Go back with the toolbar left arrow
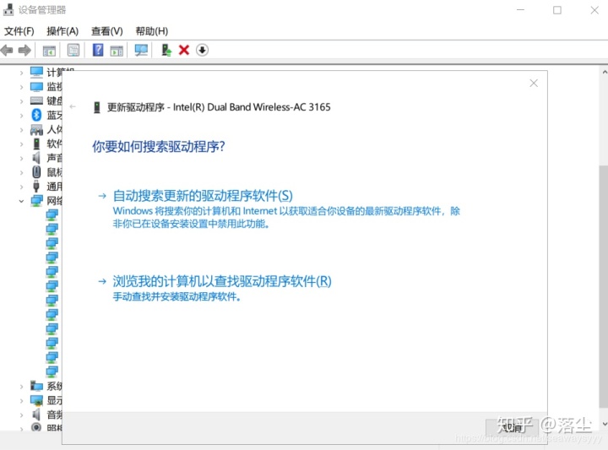Viewport: 608px width, 450px height. coord(7,50)
